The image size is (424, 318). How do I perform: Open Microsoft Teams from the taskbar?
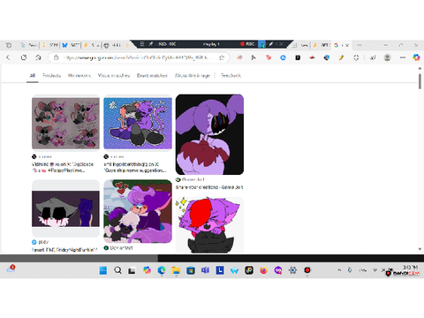pyautogui.click(x=205, y=270)
